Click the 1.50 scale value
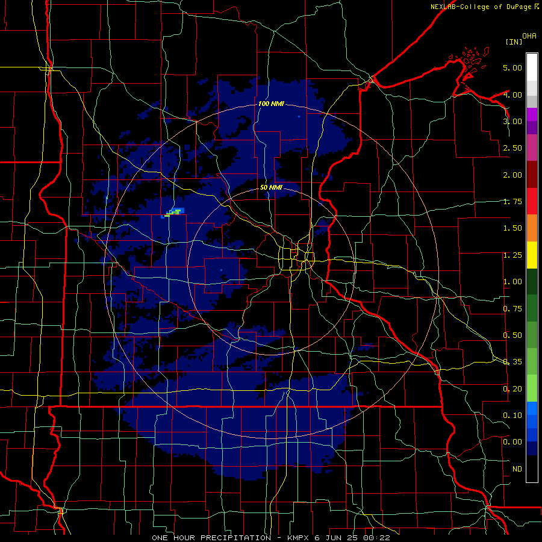 coord(512,228)
